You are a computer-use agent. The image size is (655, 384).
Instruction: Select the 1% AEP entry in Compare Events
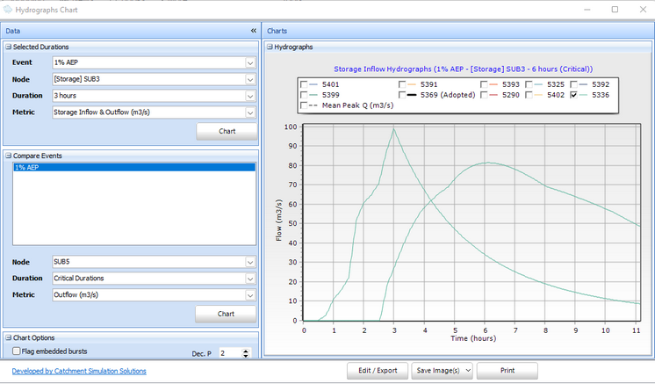coord(26,167)
